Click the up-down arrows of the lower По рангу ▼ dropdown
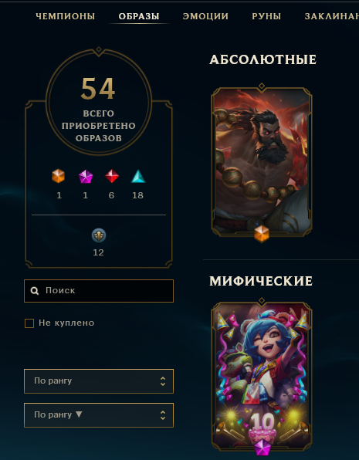This screenshot has width=359, height=460. [x=163, y=415]
